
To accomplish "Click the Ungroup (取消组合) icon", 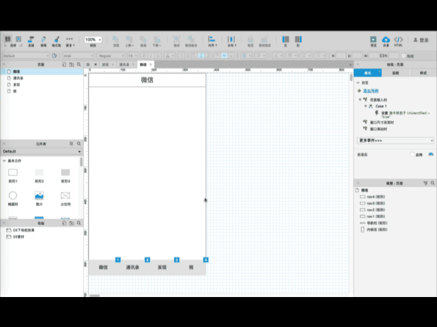I will tap(191, 41).
